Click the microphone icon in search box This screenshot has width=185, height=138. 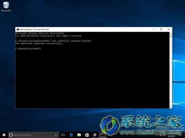pyautogui.click(x=56, y=135)
